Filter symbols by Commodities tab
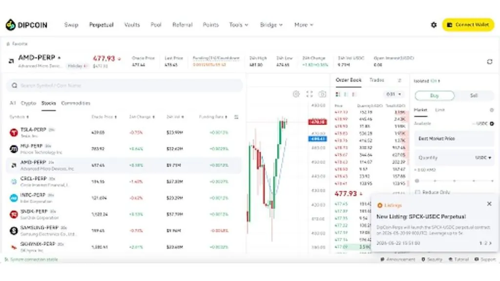Screen dimensions: 500x281 [x=76, y=103]
